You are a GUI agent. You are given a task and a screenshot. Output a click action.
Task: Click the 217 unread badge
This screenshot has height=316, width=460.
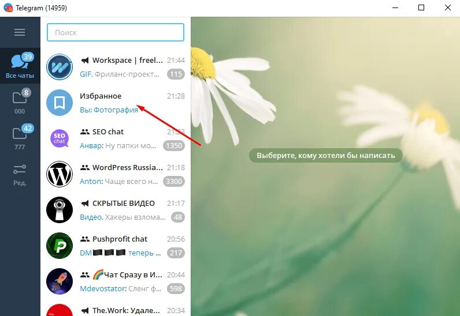[176, 253]
